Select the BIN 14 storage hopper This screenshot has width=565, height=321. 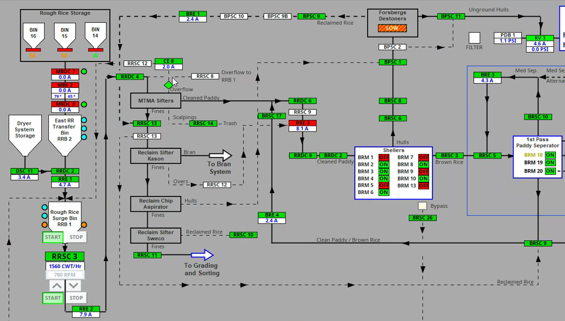95,35
